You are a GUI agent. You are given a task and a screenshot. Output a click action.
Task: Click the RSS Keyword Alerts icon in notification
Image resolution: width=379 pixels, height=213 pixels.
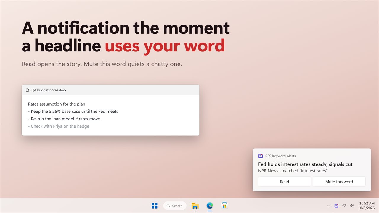[x=261, y=156]
